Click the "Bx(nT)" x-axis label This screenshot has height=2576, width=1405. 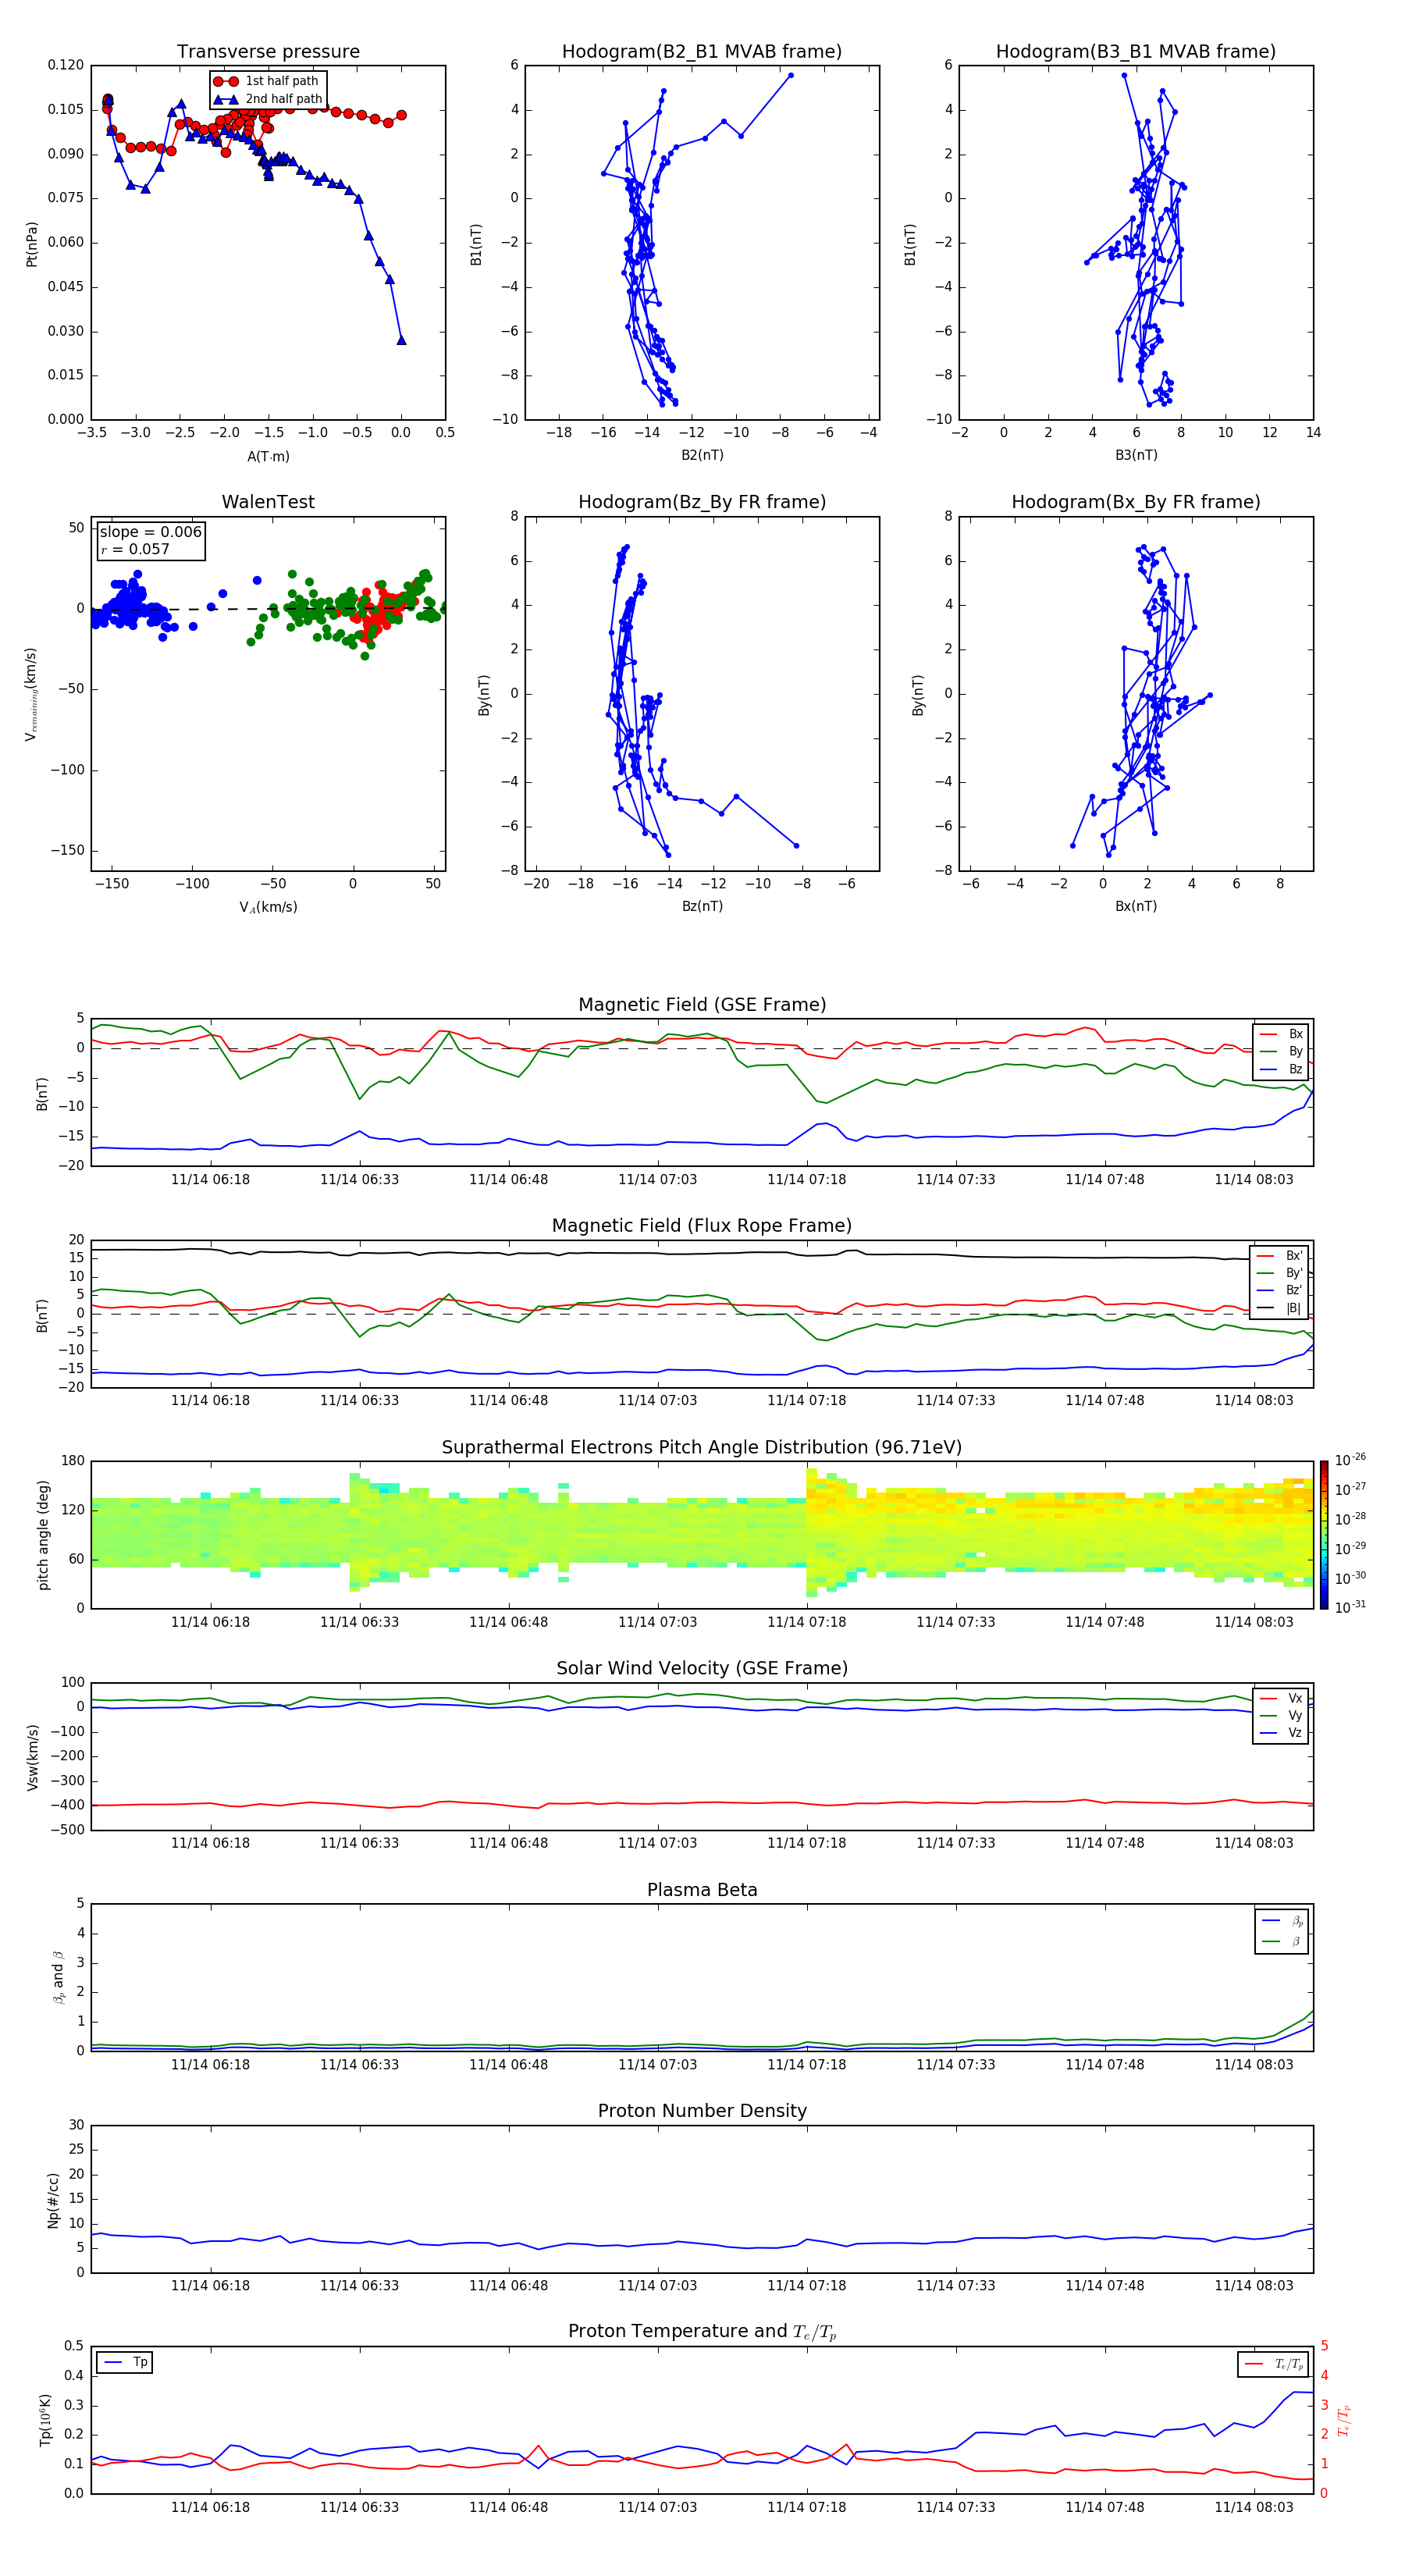pos(1136,906)
